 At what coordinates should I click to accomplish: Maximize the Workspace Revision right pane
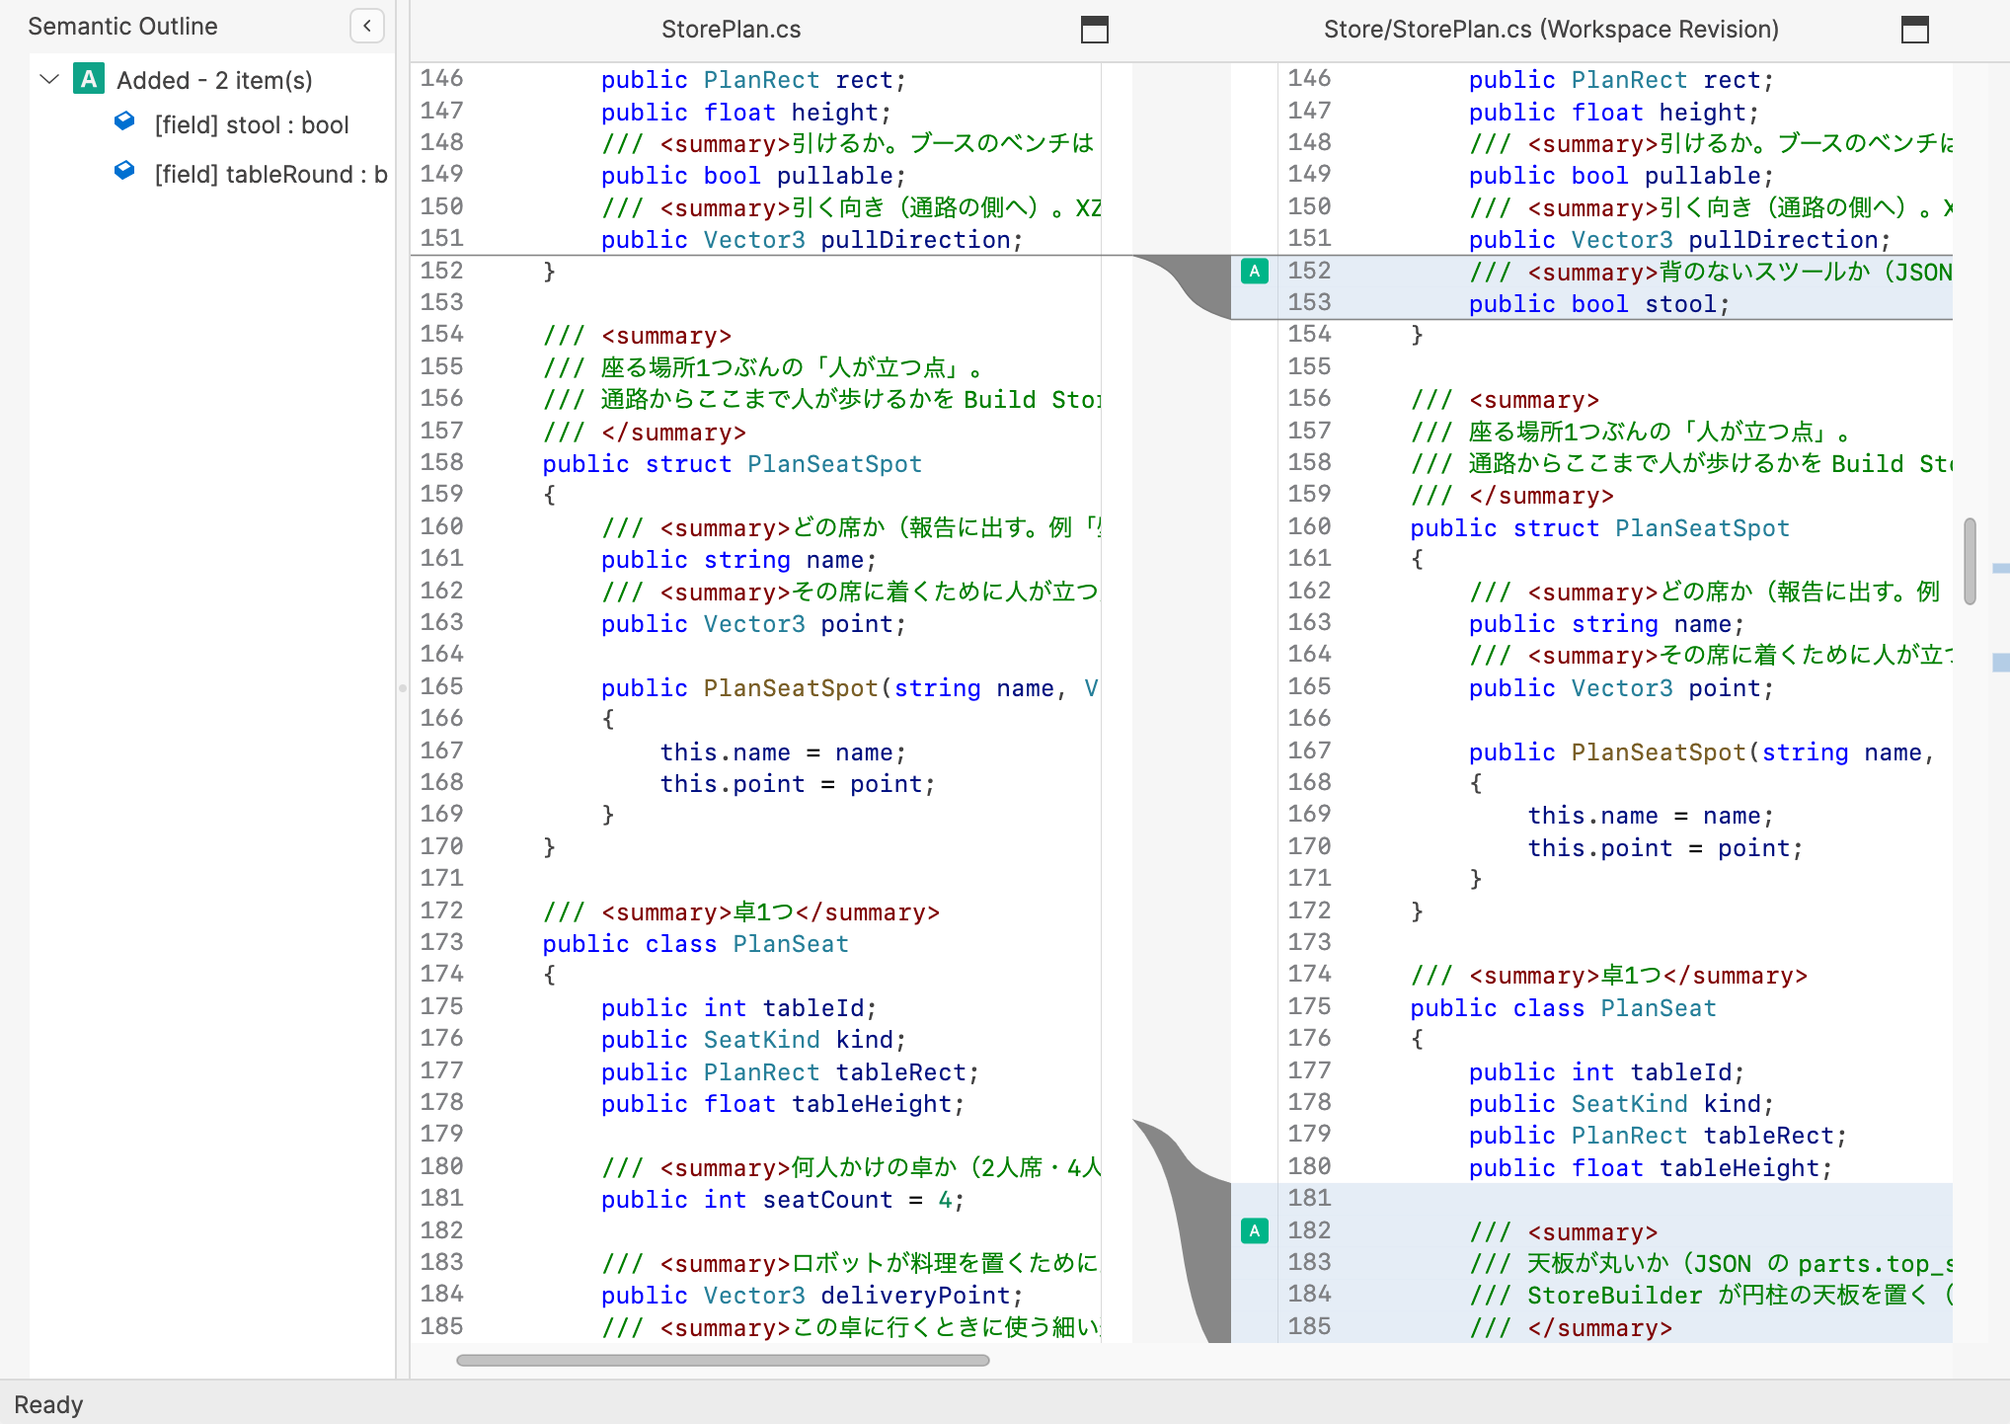click(x=1915, y=30)
